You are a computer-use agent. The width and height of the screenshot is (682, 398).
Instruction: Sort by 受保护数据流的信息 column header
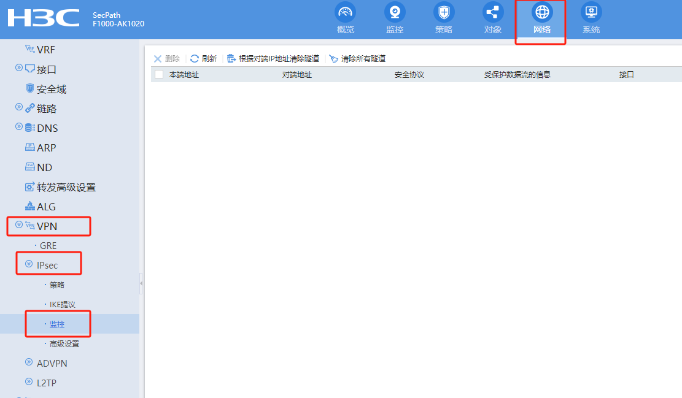[517, 75]
